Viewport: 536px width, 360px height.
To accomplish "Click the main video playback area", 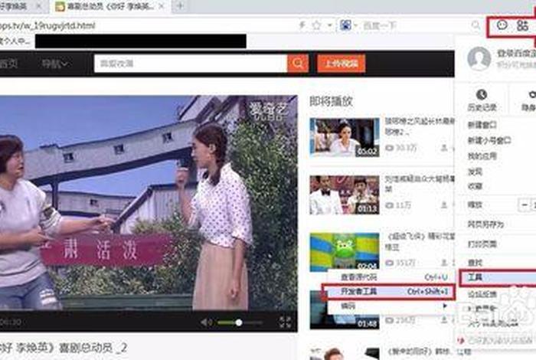I will point(149,204).
